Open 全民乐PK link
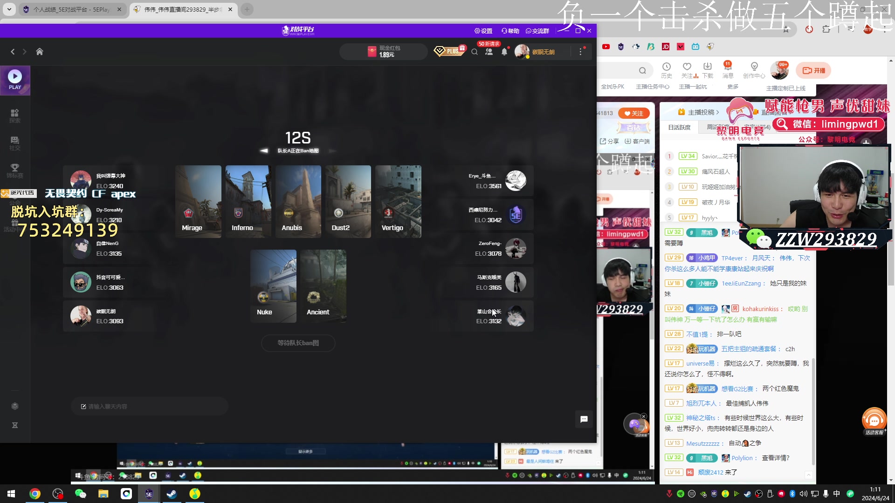Viewport: 895px width, 503px height. (613, 87)
